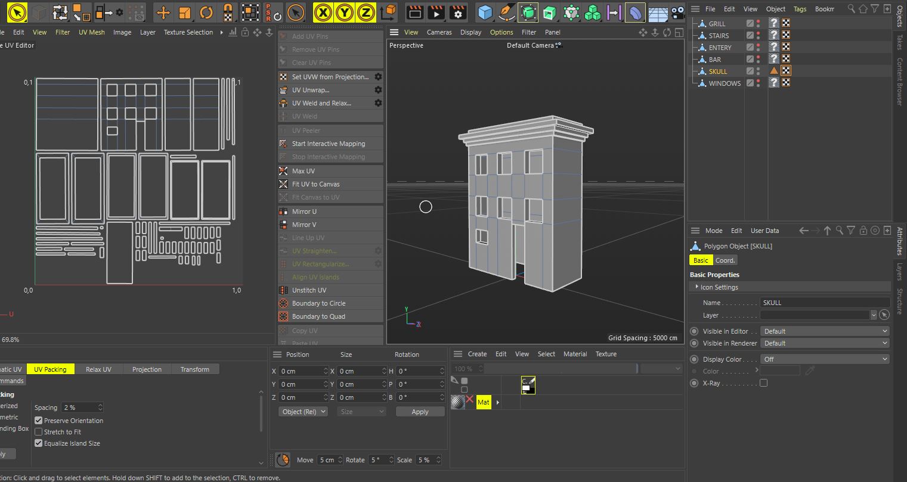Click the back arrow in Attributes header
Image resolution: width=907 pixels, height=482 pixels.
click(803, 231)
